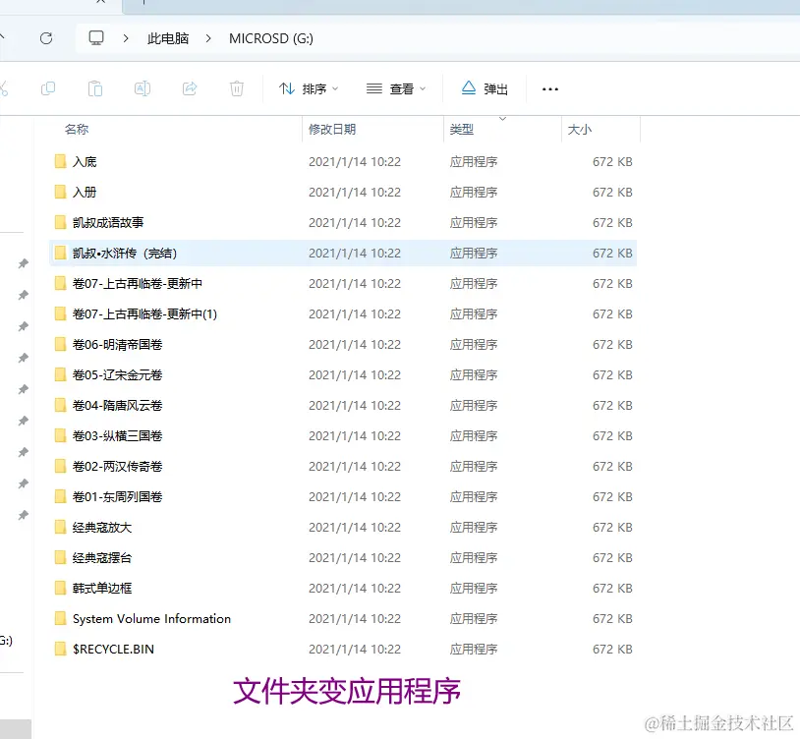Screen dimensions: 800x739
Task: Click the name 卷02-两汉传奇卷
Action: point(117,466)
